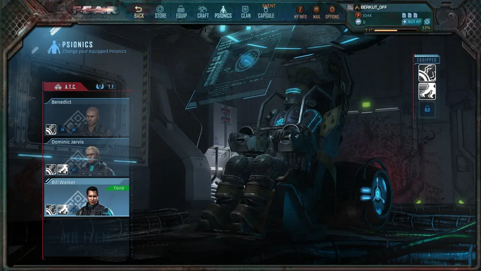The width and height of the screenshot is (481, 271).
Task: Click Benedict's first locked psionic slot
Action: point(63,129)
